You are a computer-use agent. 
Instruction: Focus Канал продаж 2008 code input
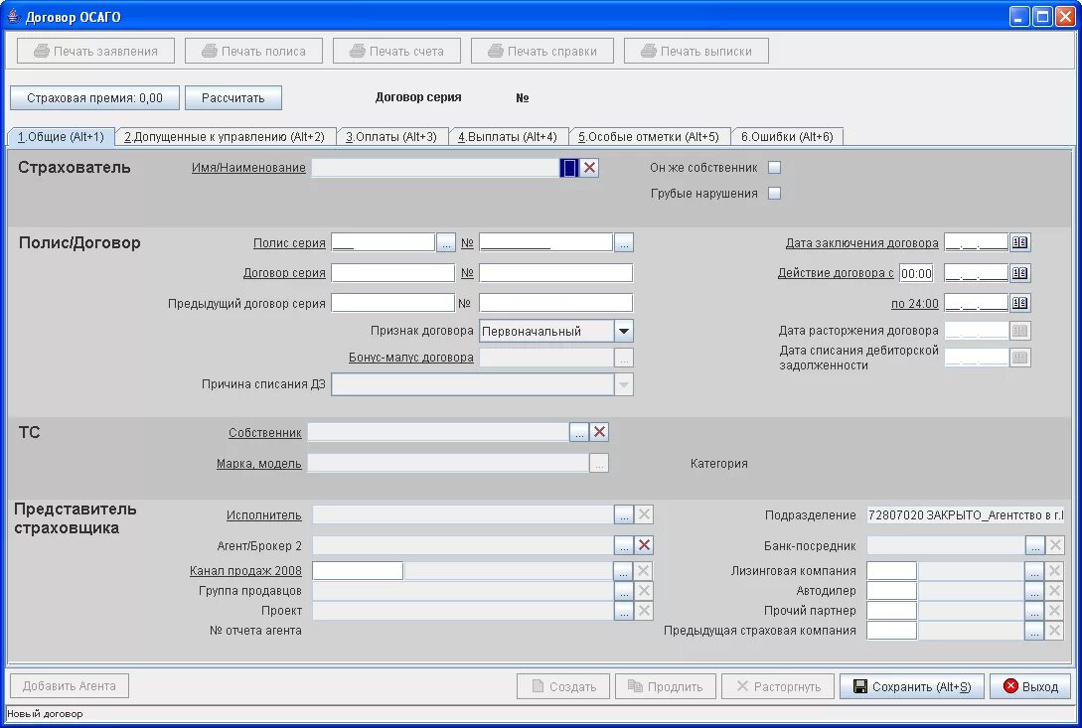coord(358,571)
